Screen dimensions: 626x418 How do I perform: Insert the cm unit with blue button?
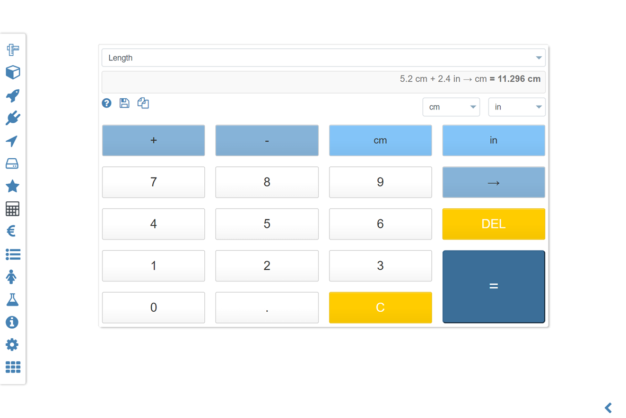(x=380, y=140)
